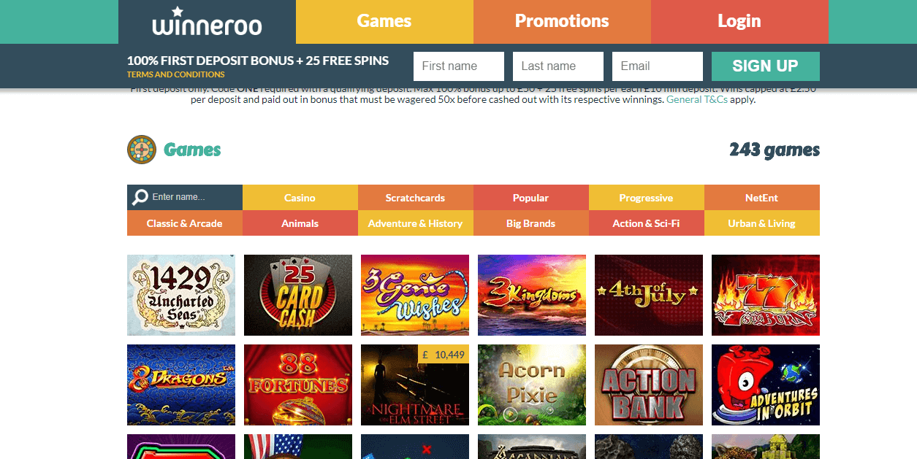Open the Action Bank game tile

(x=649, y=385)
